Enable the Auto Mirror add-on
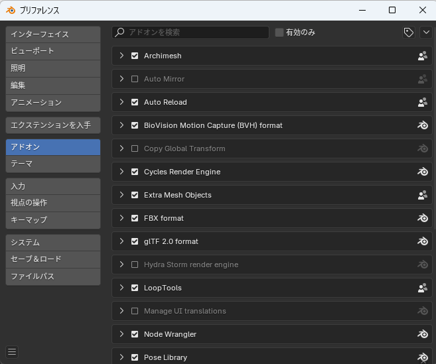 (135, 79)
